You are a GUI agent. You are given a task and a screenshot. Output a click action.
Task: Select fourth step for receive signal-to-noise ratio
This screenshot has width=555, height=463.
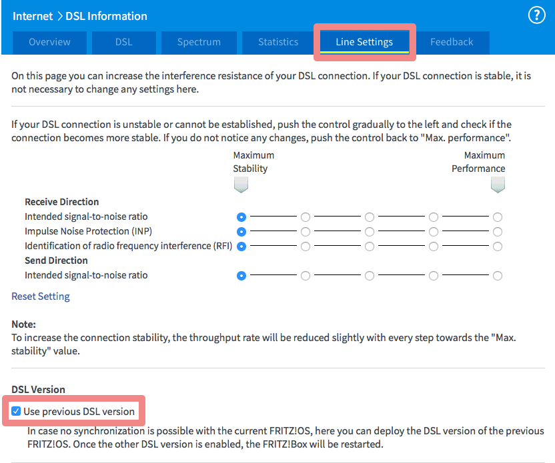click(x=434, y=217)
